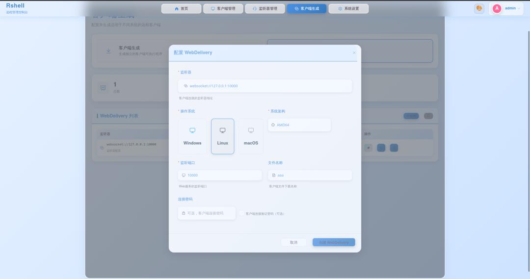Click the pink A avatar
Viewport: 530px width, 279px height.
tap(497, 8)
